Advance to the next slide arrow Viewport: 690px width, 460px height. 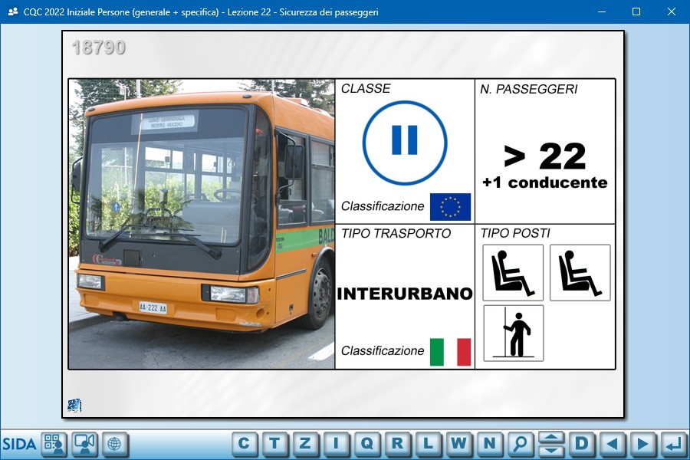pos(643,443)
